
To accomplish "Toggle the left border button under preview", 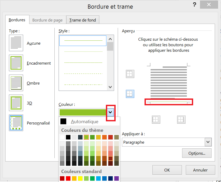I will click(156, 119).
